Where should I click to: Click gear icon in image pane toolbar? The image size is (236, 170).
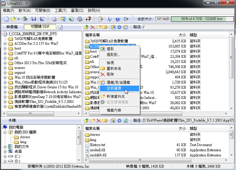pyautogui.click(x=119, y=27)
